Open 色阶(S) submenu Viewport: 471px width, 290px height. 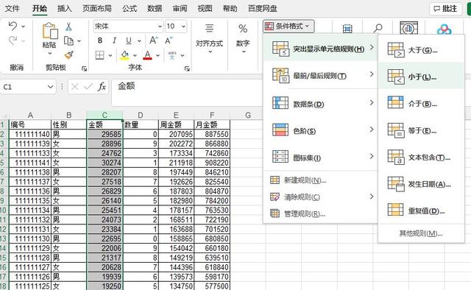point(321,130)
